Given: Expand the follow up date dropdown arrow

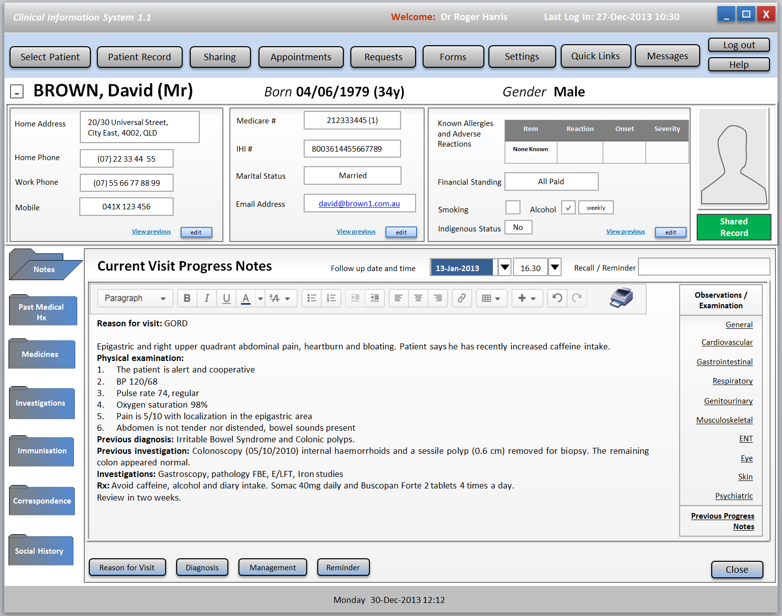Looking at the screenshot, I should (505, 268).
